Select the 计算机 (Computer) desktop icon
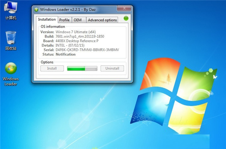 11,11
